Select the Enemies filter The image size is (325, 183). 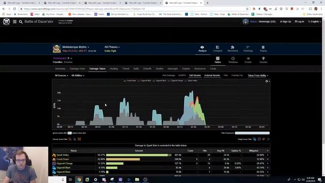pyautogui.click(x=68, y=62)
